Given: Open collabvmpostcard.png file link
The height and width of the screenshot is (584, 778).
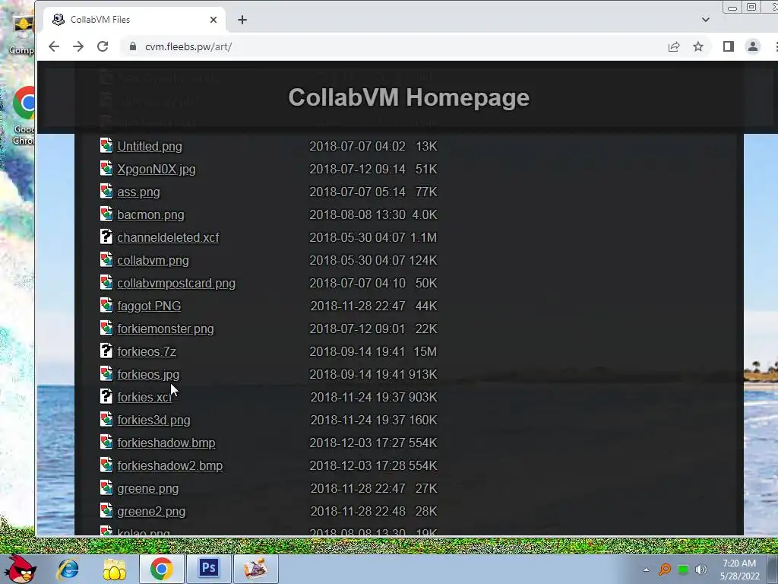Looking at the screenshot, I should point(176,284).
